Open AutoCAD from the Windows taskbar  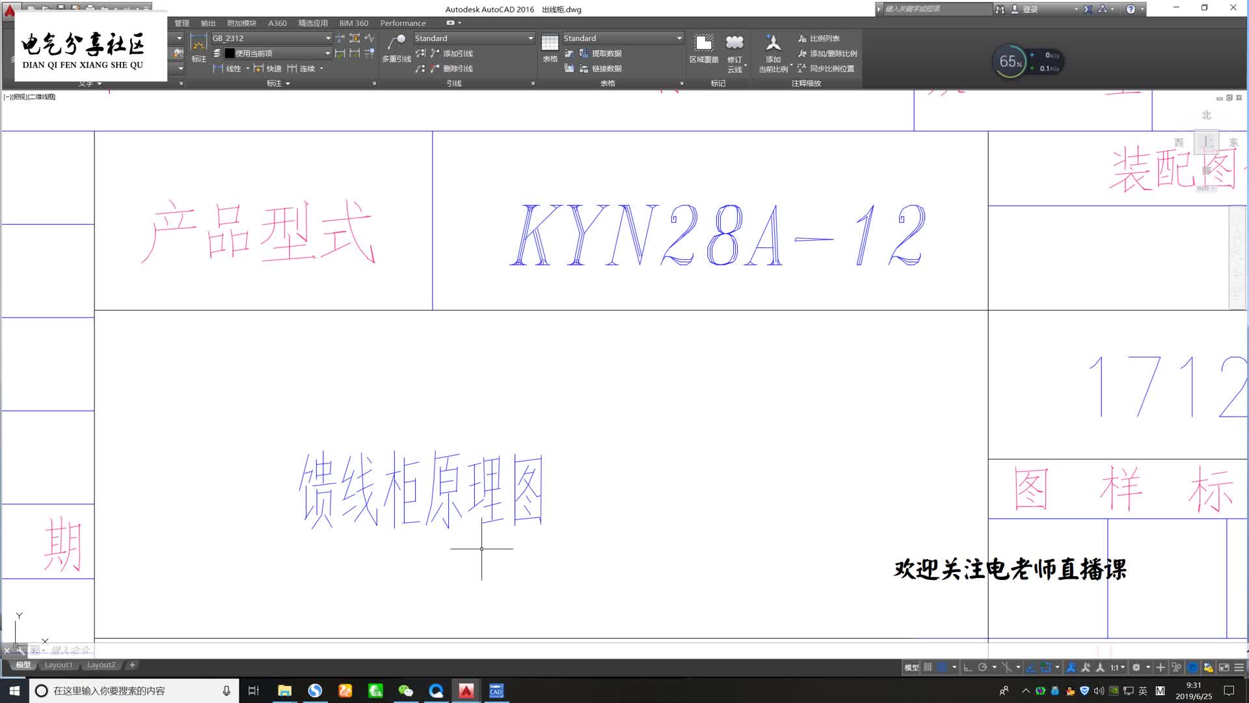pyautogui.click(x=466, y=691)
